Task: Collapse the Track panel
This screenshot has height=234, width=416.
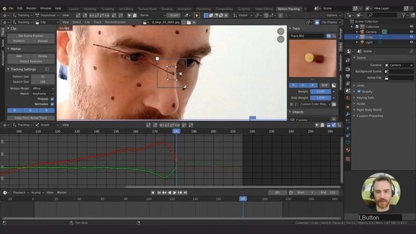Action: tap(290, 29)
